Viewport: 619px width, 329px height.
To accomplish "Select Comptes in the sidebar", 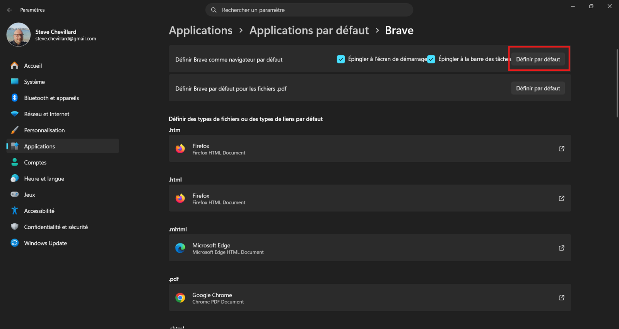I will click(63, 163).
